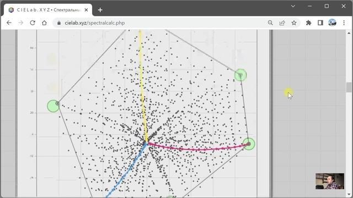Open the profile avatar menu

(332, 23)
